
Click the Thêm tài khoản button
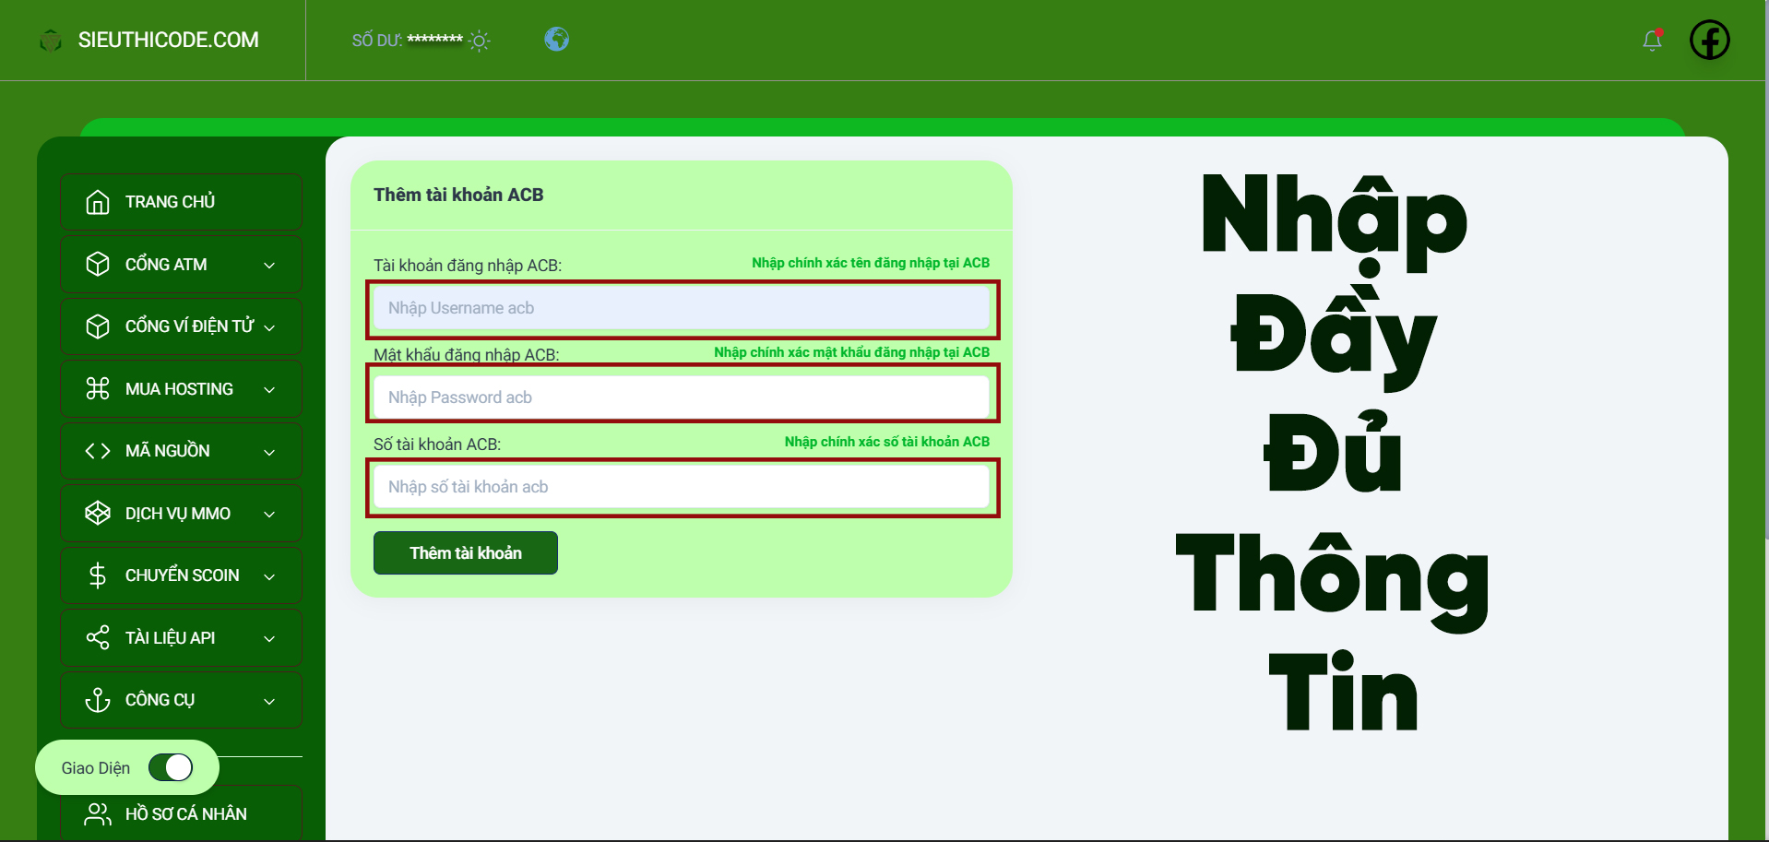pyautogui.click(x=465, y=552)
